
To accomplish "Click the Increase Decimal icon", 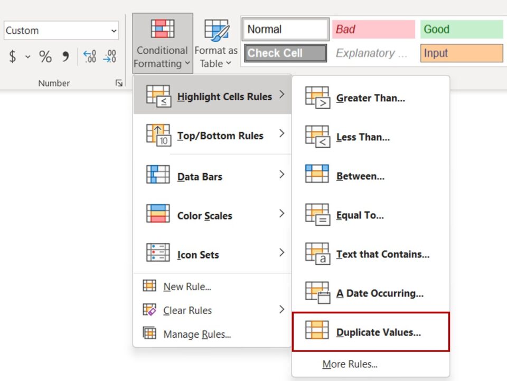I will tap(90, 56).
